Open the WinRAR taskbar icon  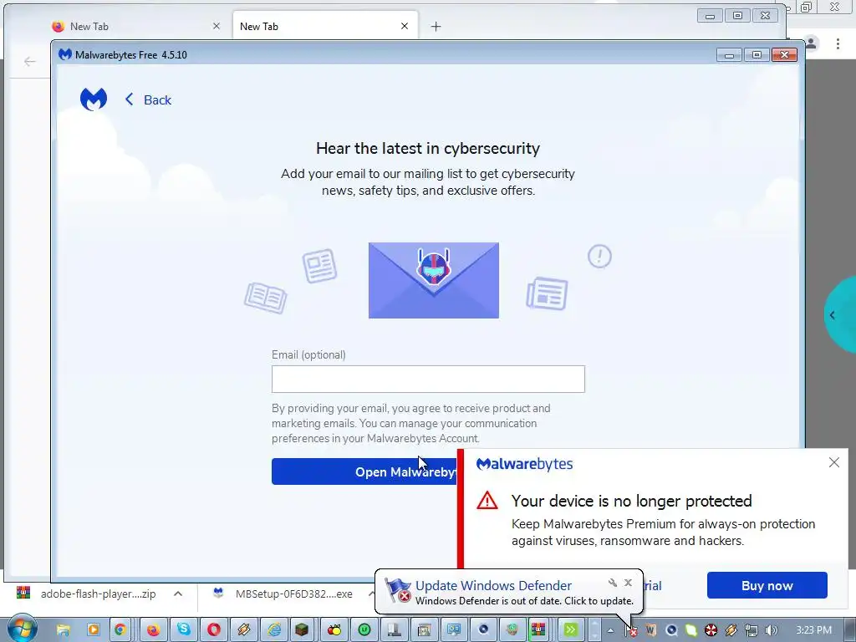(x=538, y=629)
